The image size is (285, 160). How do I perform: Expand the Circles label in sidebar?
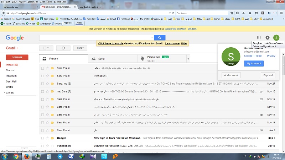tap(4, 92)
